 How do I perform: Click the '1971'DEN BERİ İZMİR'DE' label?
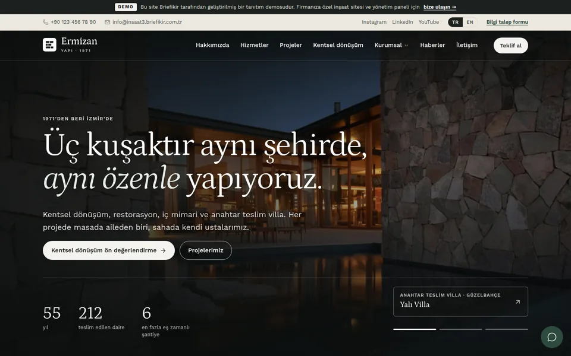tap(78, 119)
